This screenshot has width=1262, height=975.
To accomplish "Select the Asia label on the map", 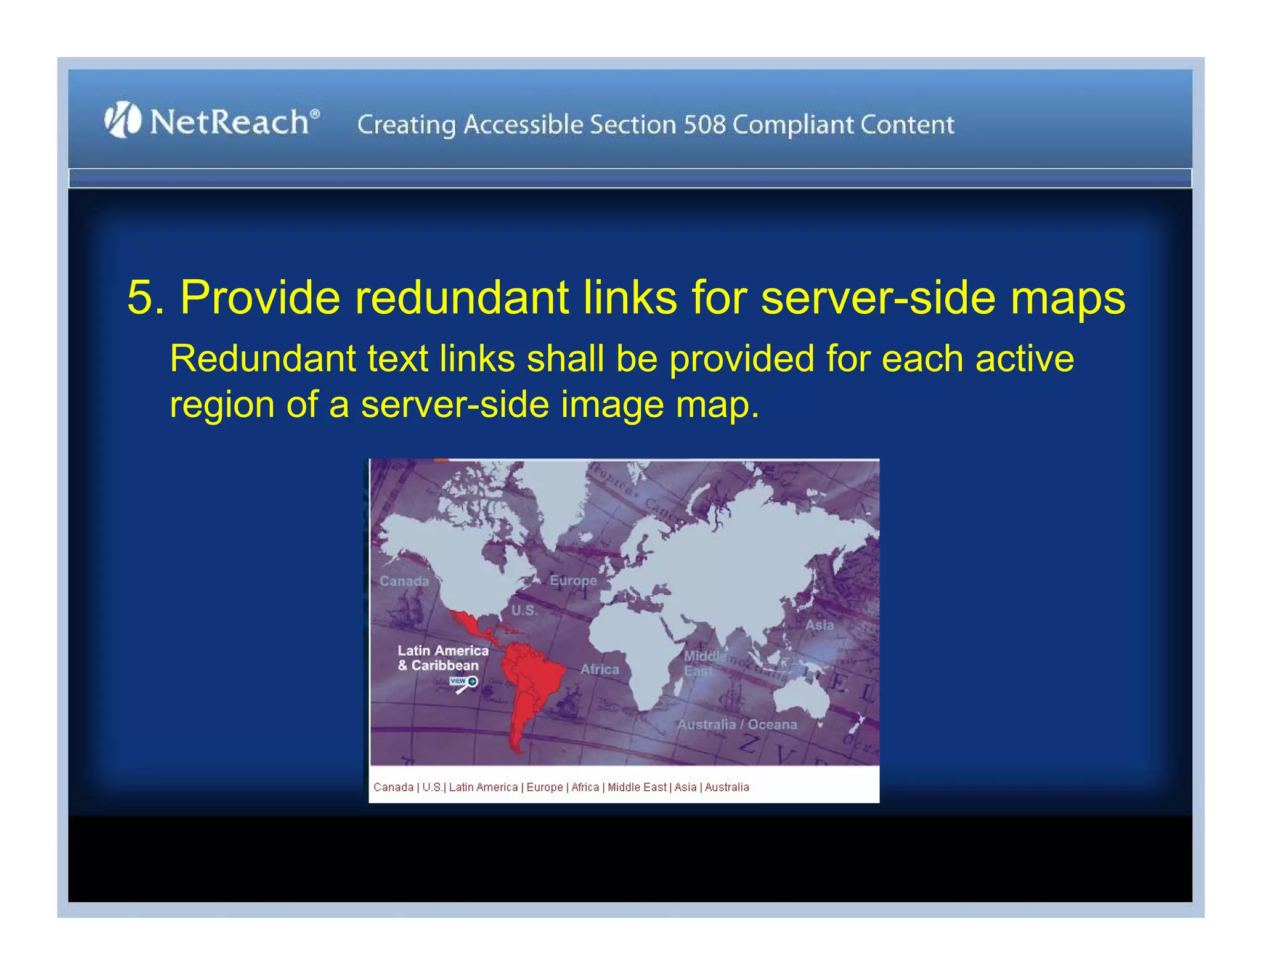I will click(x=819, y=625).
